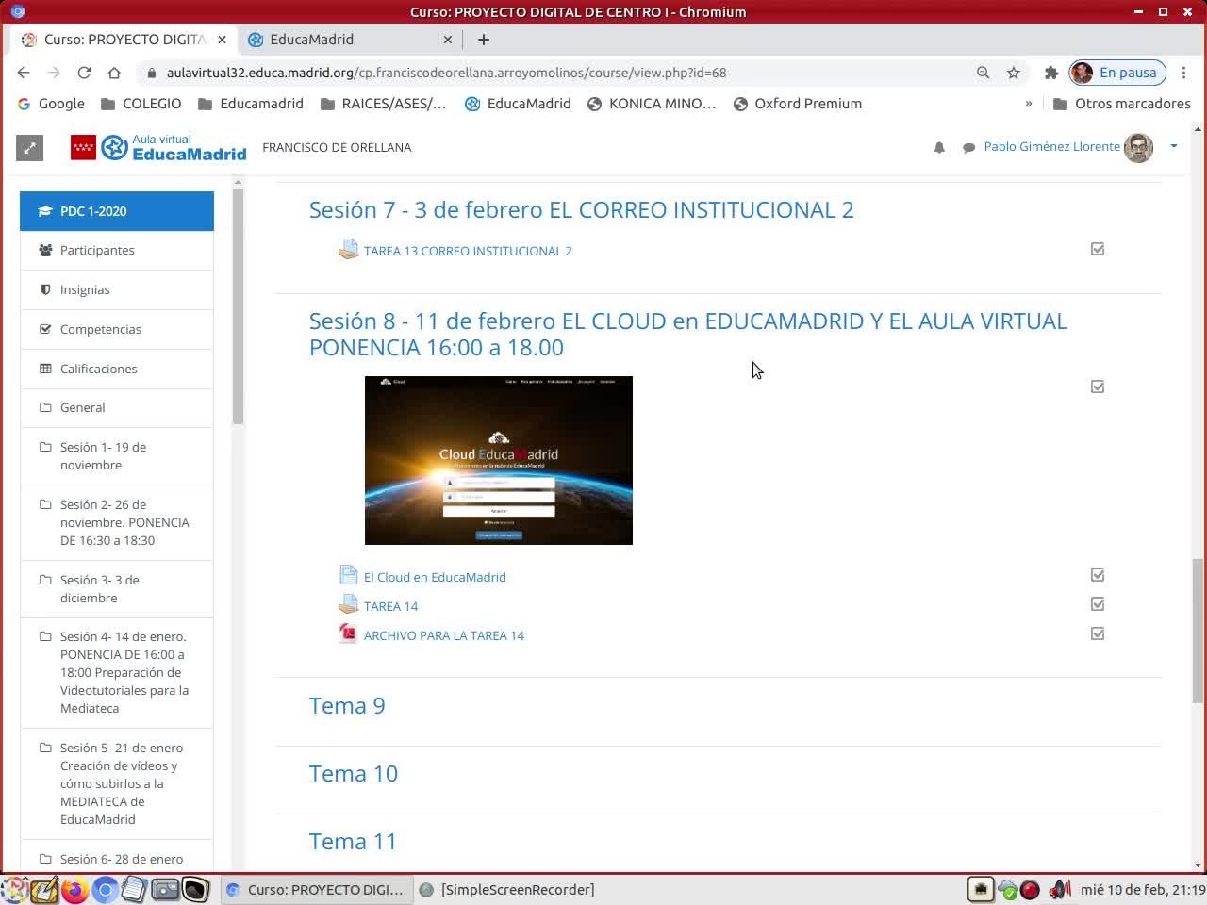Image resolution: width=1207 pixels, height=905 pixels.
Task: Click the PDF icon for ARCHIVO PARA LA TAREA 14
Action: [348, 633]
